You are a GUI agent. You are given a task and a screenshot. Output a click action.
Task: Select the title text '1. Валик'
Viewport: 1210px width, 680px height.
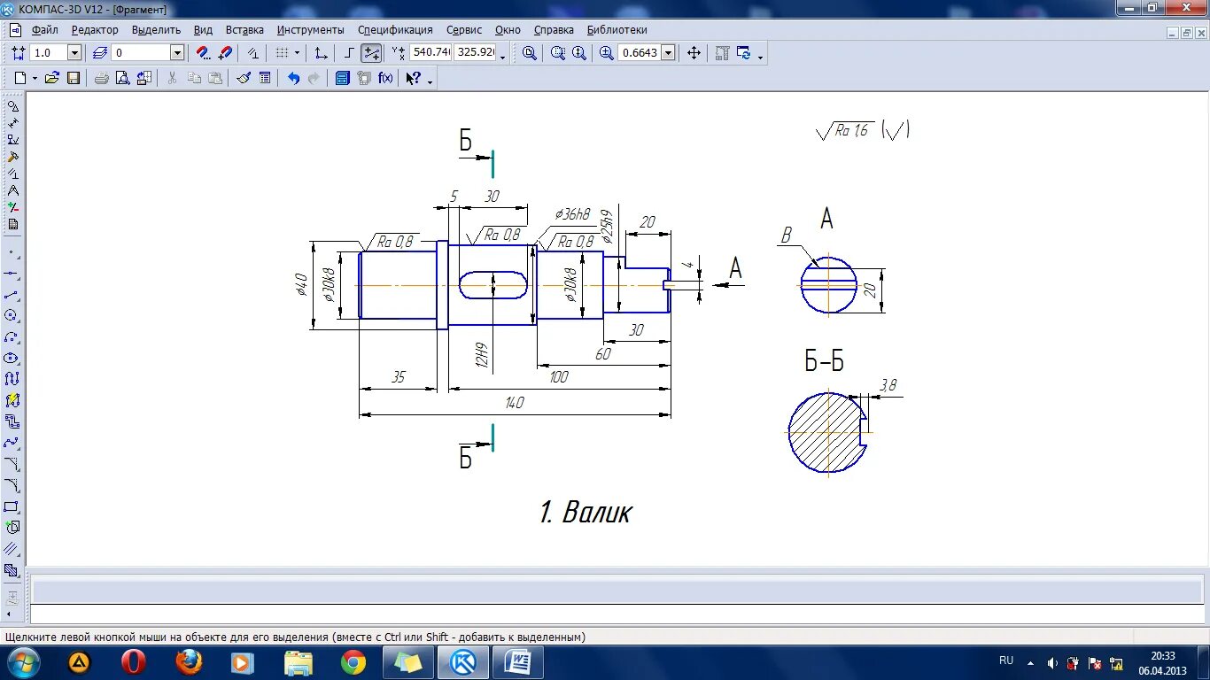point(586,513)
